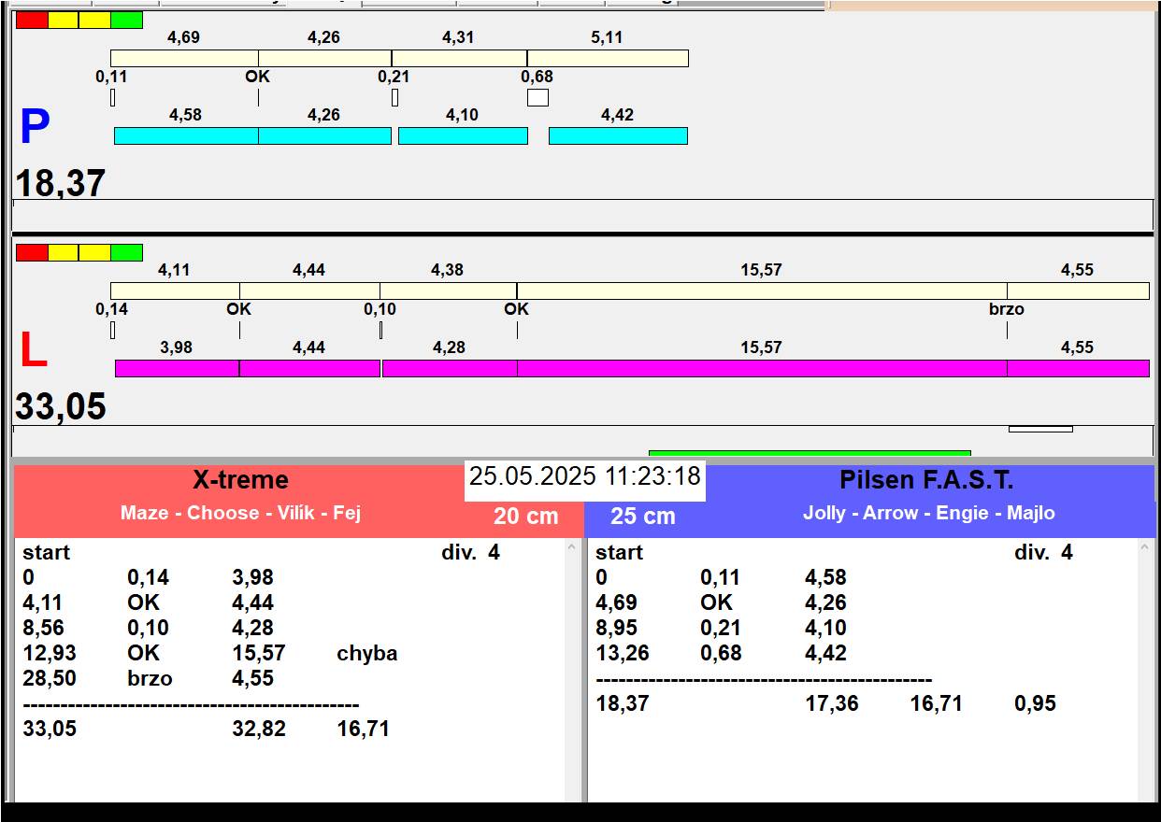The image size is (1161, 822).
Task: Select the Pilsen F.A.S.T. team name header
Action: pyautogui.click(x=926, y=480)
